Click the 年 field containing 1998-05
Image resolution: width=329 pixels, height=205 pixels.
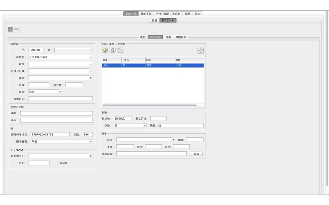(36, 50)
